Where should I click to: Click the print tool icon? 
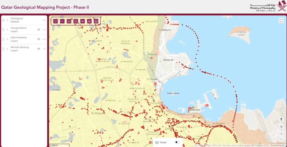click(x=76, y=21)
